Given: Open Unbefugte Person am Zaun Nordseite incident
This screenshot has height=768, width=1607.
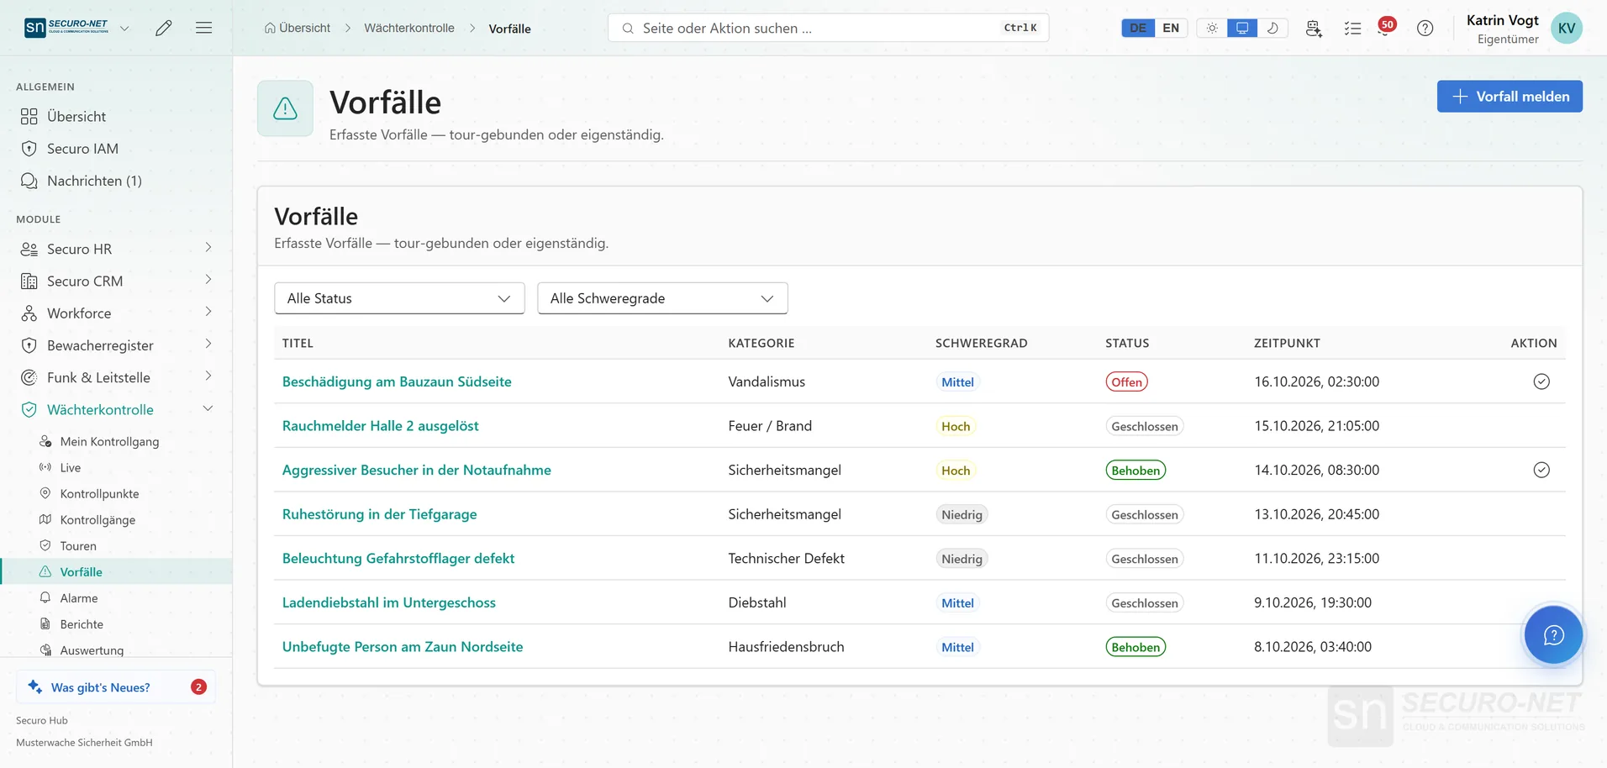Looking at the screenshot, I should 403,647.
